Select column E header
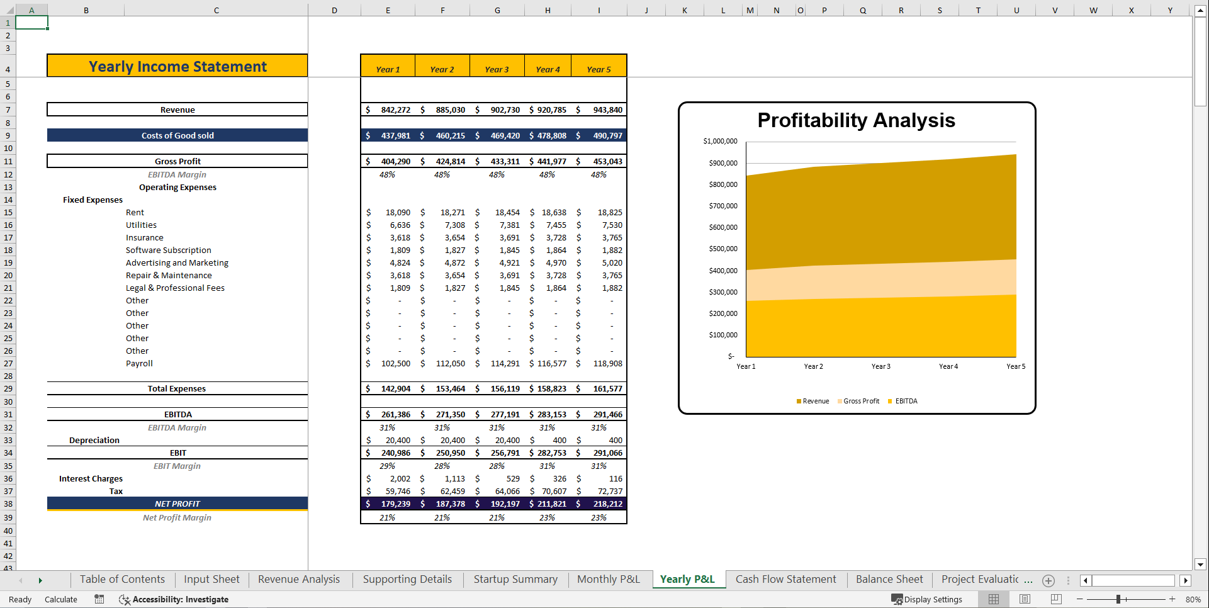Viewport: 1209px width, 608px height. point(388,9)
